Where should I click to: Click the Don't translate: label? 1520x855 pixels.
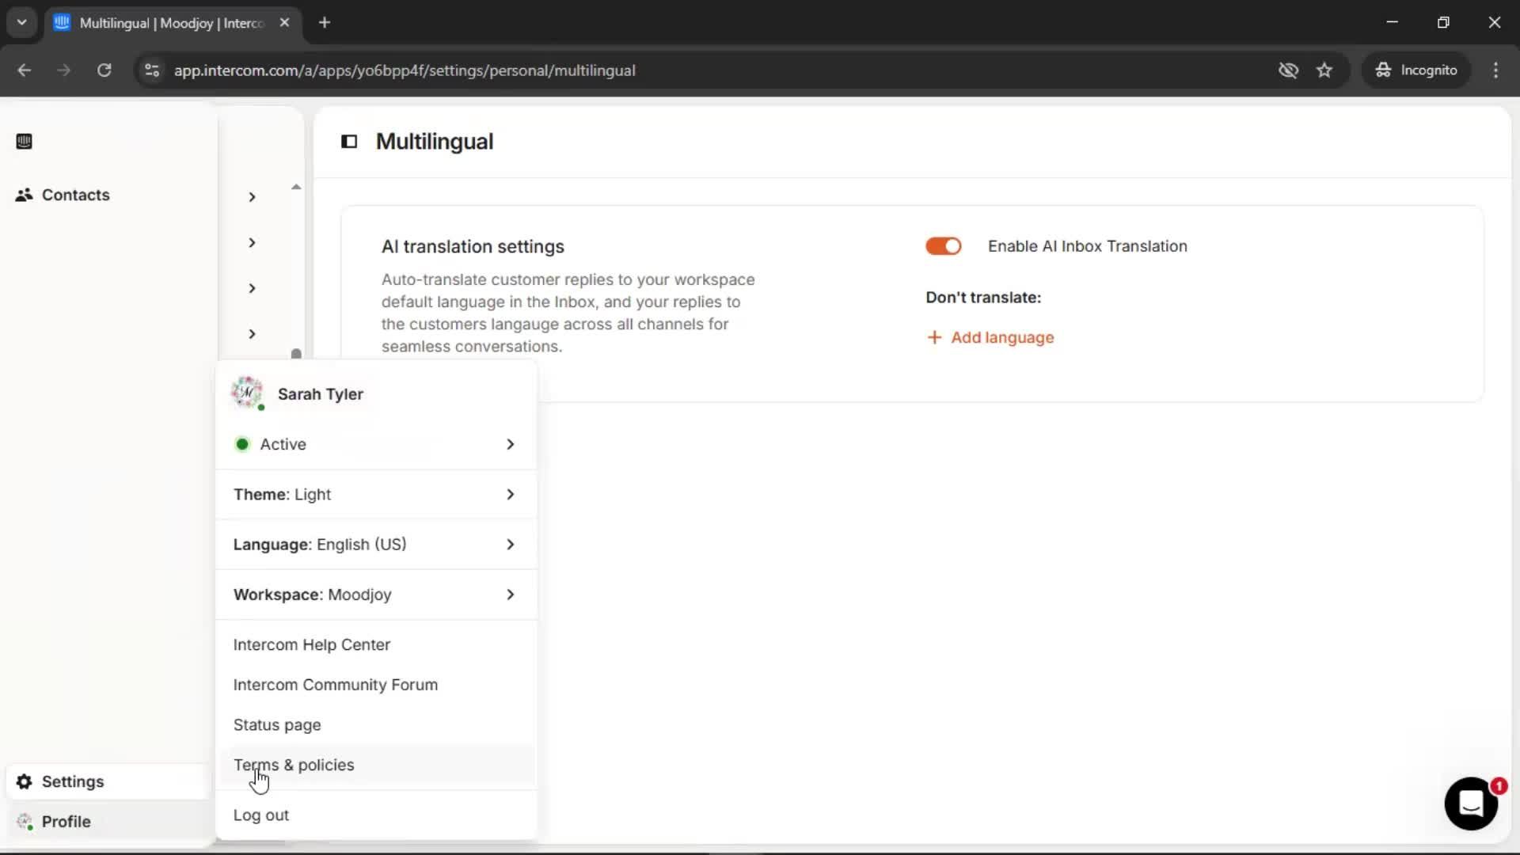(983, 298)
